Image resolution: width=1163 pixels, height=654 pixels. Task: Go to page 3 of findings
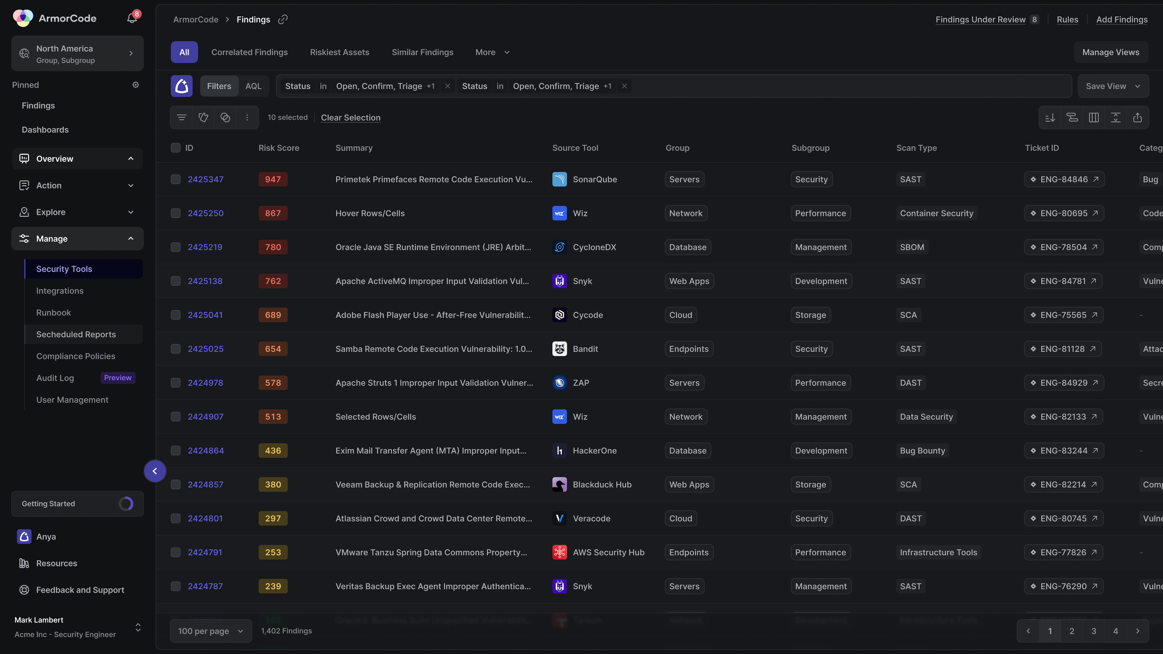pos(1093,631)
